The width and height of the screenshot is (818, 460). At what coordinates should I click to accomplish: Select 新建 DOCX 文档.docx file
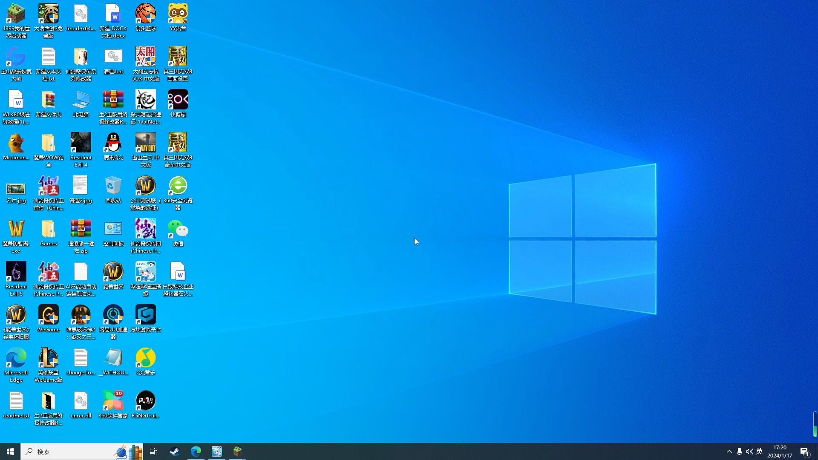[x=113, y=20]
